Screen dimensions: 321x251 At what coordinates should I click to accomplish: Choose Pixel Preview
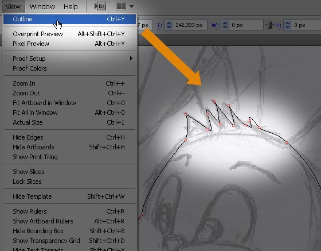coord(69,44)
